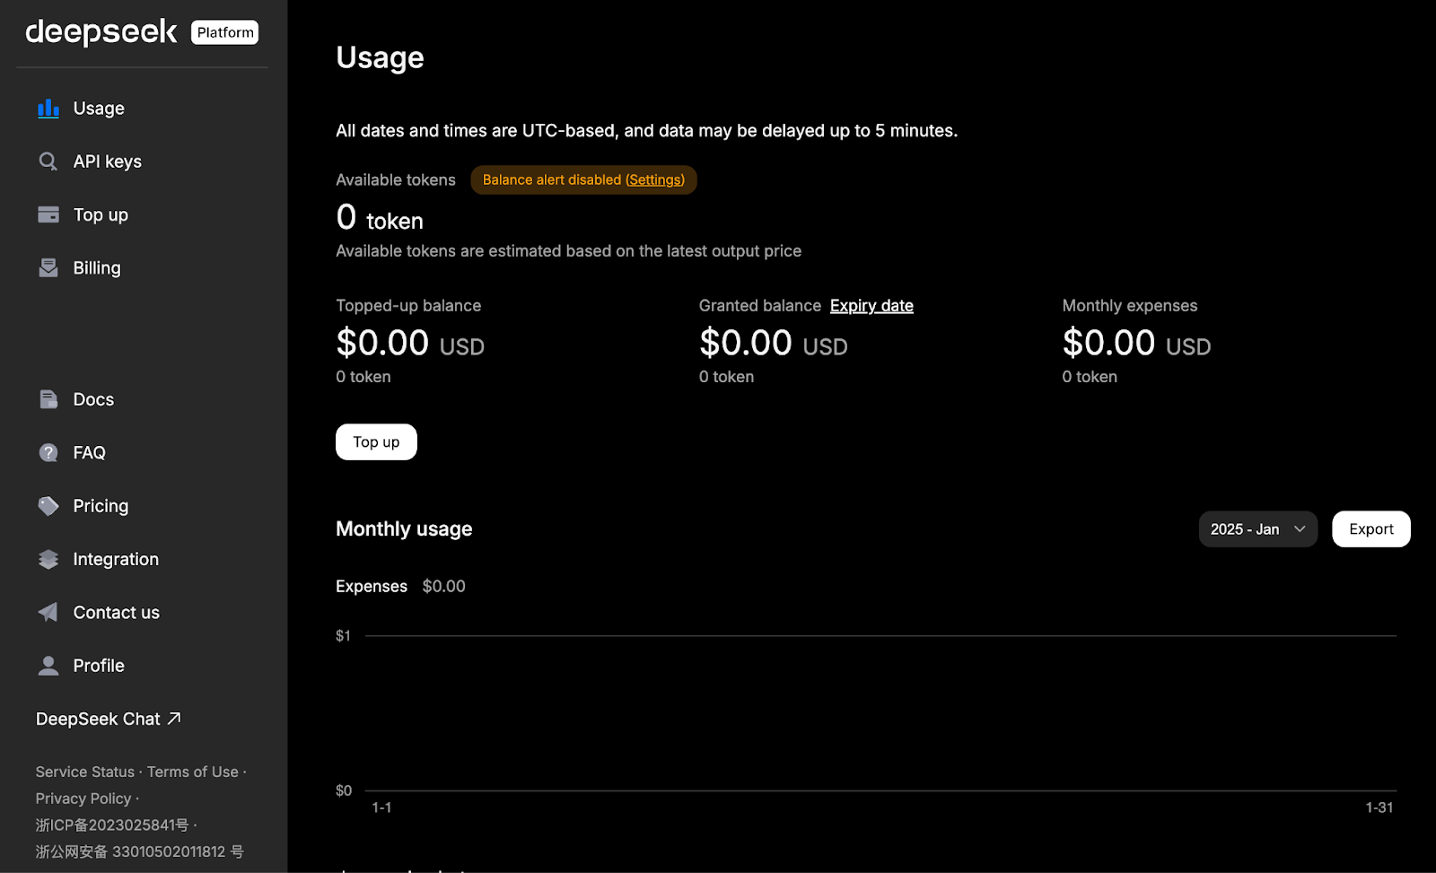Open the Docs sidebar entry
Viewport: 1436px width, 873px height.
[x=93, y=399]
